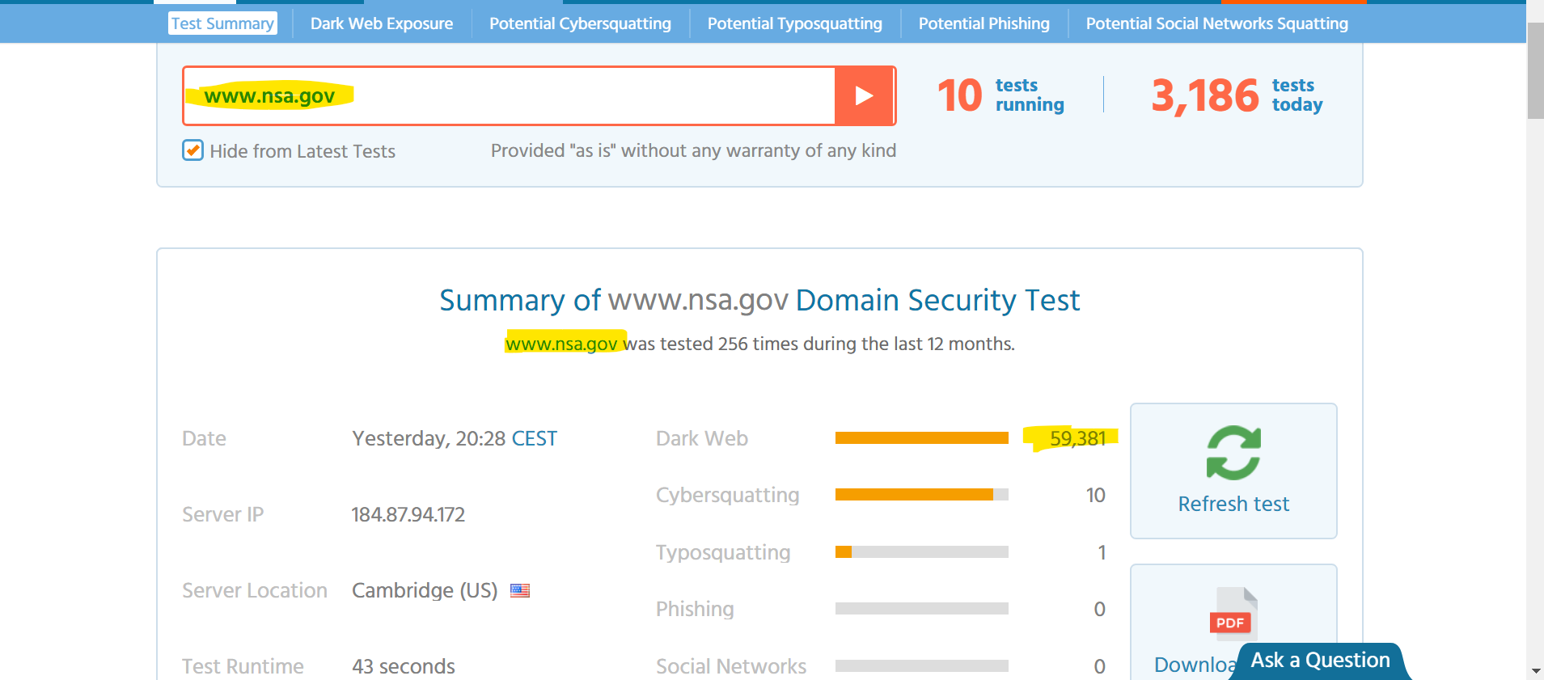Click the Dark Web orange progress bar
Image resolution: width=1544 pixels, height=680 pixels.
tap(921, 437)
